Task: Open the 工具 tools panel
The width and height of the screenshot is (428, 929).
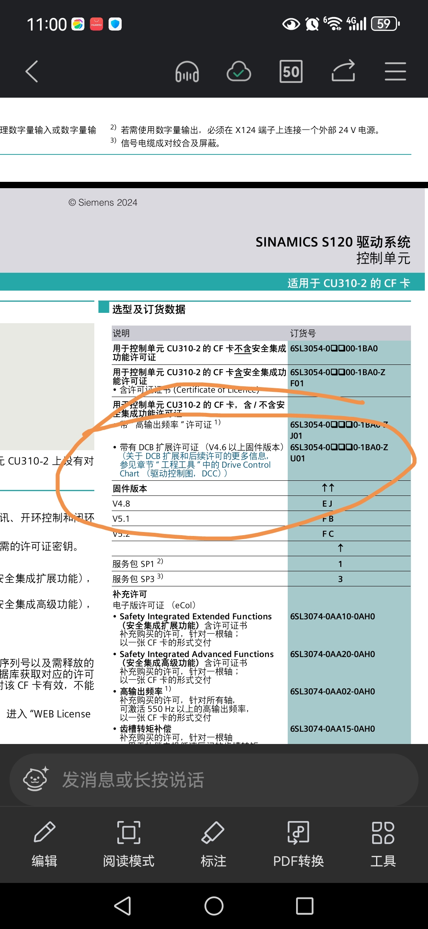Action: [x=383, y=844]
